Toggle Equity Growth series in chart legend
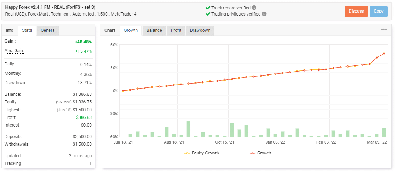 pos(202,153)
